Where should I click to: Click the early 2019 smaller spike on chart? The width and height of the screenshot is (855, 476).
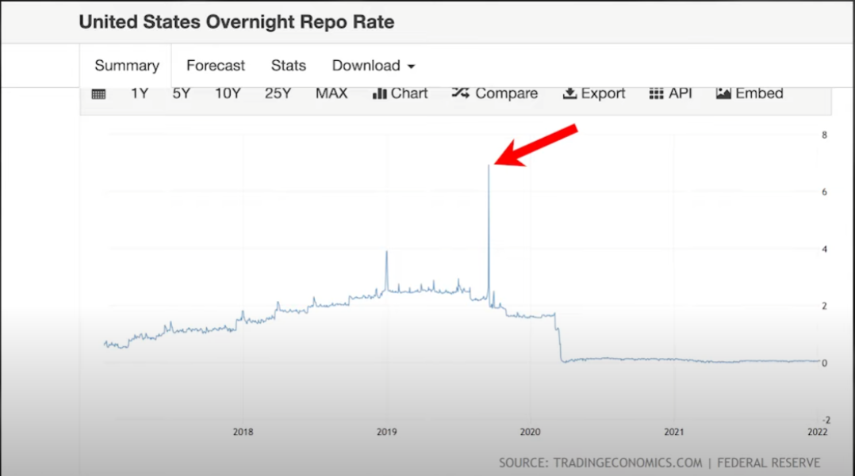[x=386, y=253]
